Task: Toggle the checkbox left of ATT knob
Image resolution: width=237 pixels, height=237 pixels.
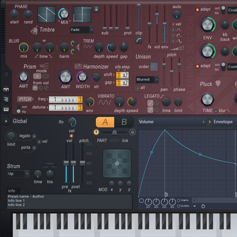Action: coord(141,201)
